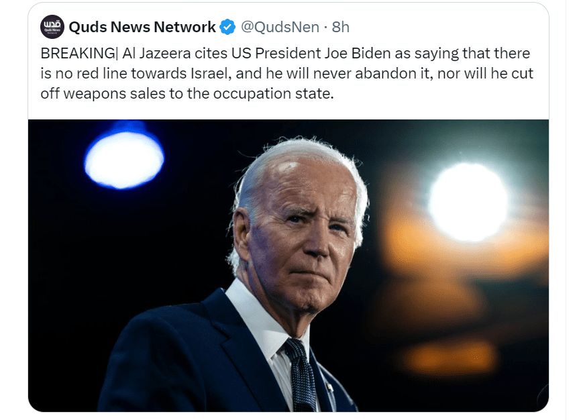Click the dotted navy tie in the photo

point(301,375)
